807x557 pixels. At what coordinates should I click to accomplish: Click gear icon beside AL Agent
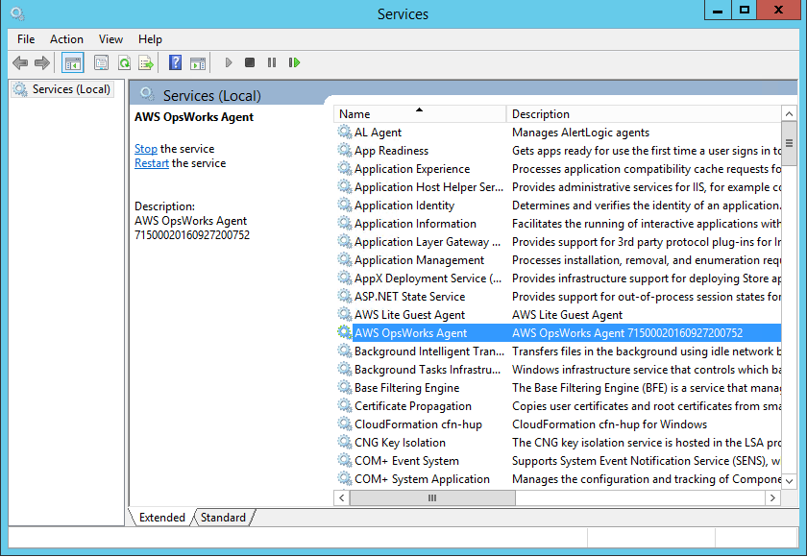(x=344, y=132)
